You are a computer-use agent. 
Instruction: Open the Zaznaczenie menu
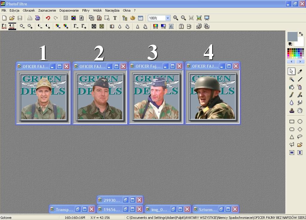coord(47,10)
